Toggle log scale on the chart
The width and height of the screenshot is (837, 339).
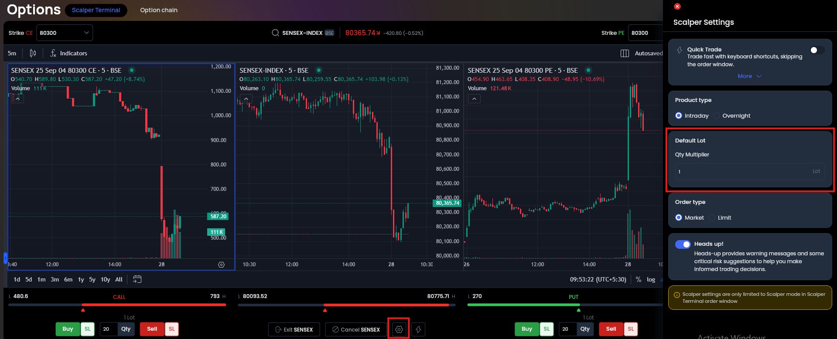(651, 279)
